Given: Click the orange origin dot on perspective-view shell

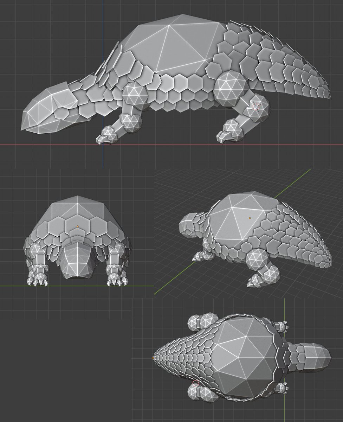Looking at the screenshot, I should click(x=250, y=218).
